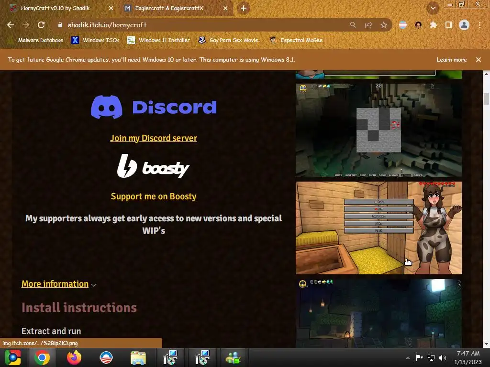Image resolution: width=490 pixels, height=367 pixels.
Task: Click the scrollbar down arrow
Action: (x=486, y=345)
